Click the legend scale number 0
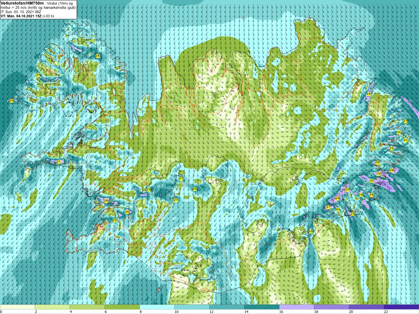 [x=1, y=312]
